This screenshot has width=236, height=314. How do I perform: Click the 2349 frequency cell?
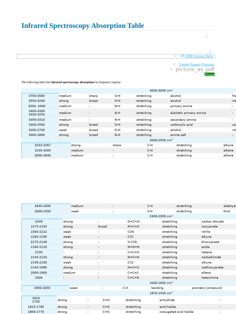click(42, 221)
